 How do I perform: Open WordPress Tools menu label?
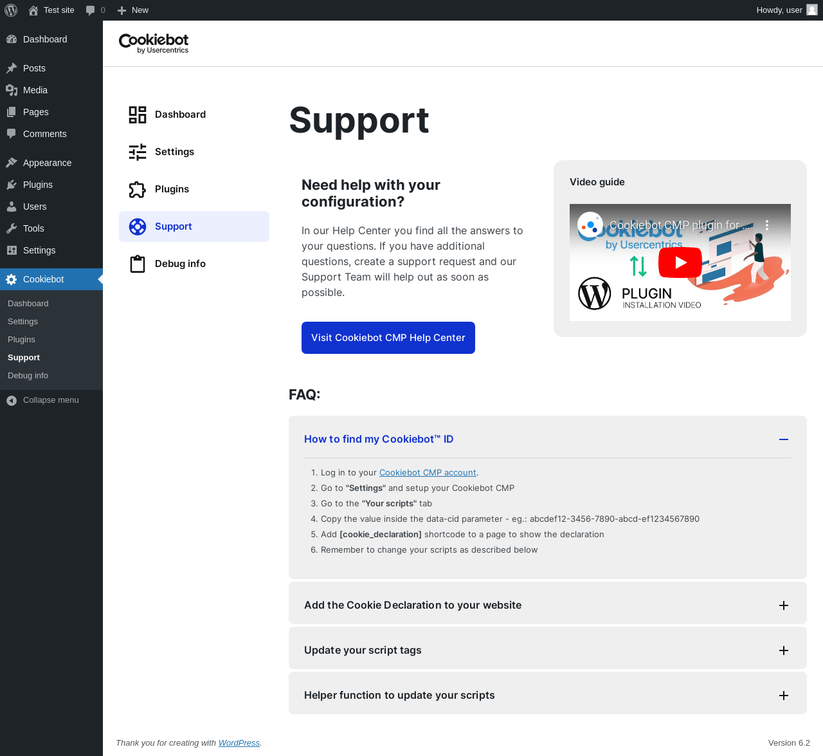pyautogui.click(x=33, y=228)
